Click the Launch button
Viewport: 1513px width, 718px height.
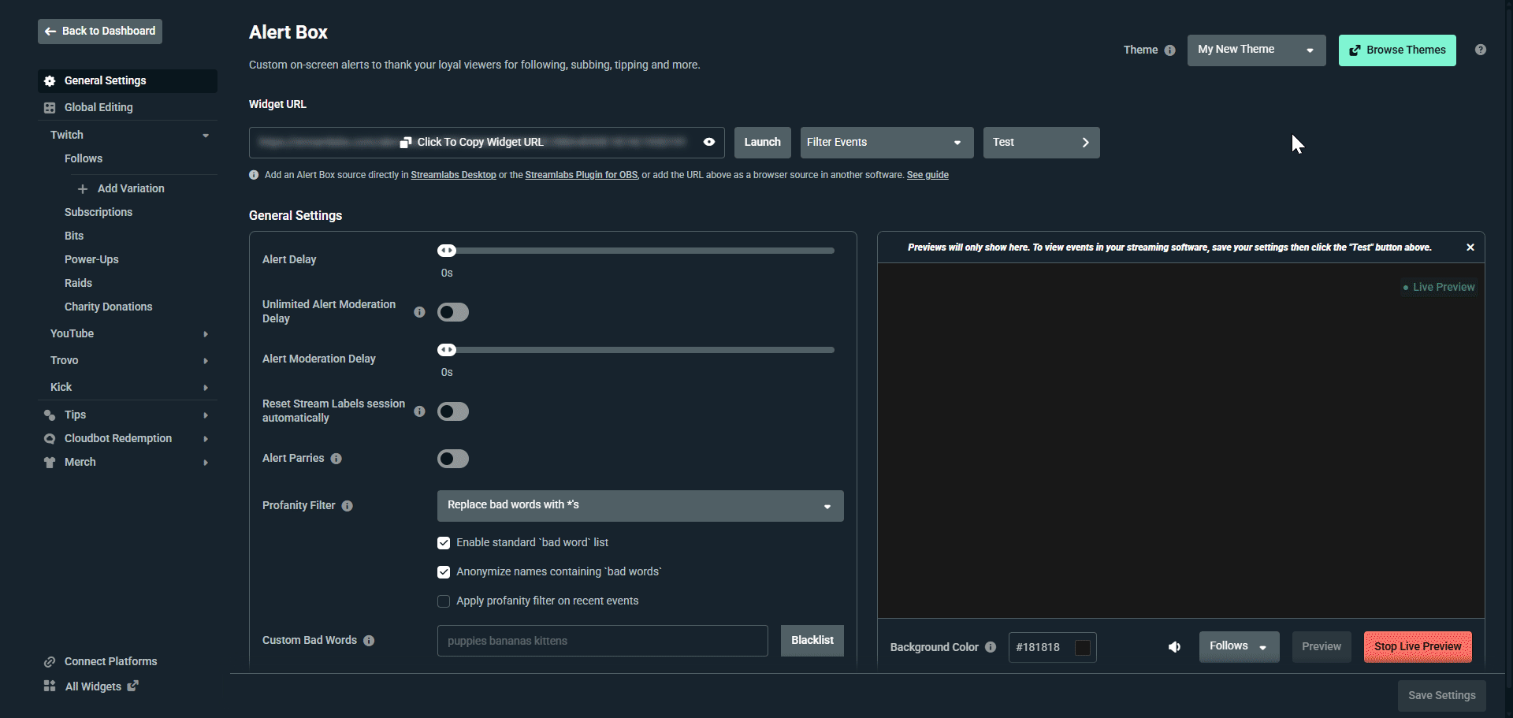click(x=762, y=143)
